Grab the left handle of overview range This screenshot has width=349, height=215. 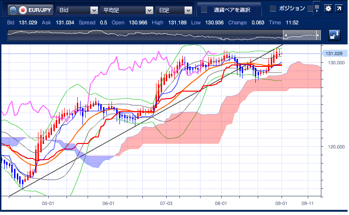click(286, 36)
